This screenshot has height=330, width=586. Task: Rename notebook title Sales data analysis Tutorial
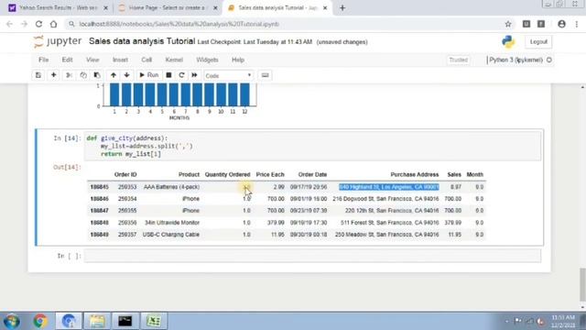click(142, 41)
